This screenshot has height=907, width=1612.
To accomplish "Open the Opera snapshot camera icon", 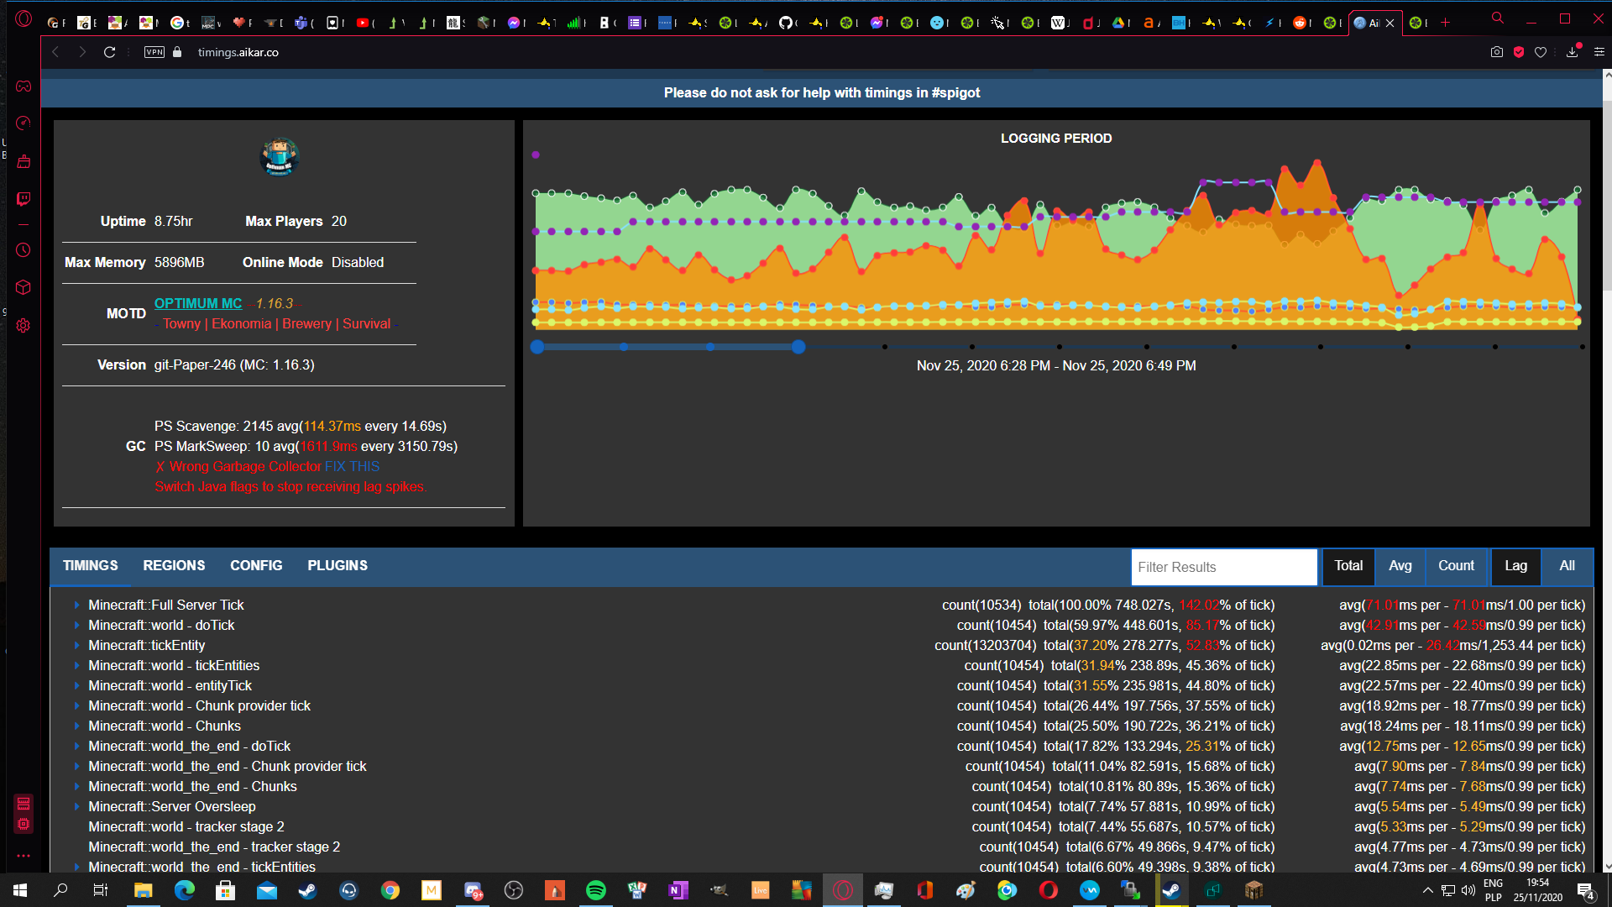I will (x=1496, y=52).
